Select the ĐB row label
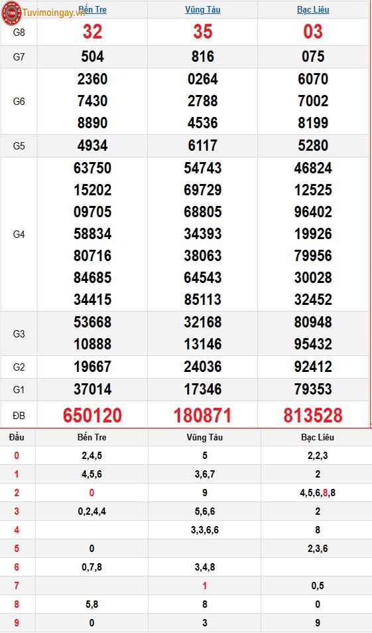Image resolution: width=372 pixels, height=633 pixels. coord(19,415)
